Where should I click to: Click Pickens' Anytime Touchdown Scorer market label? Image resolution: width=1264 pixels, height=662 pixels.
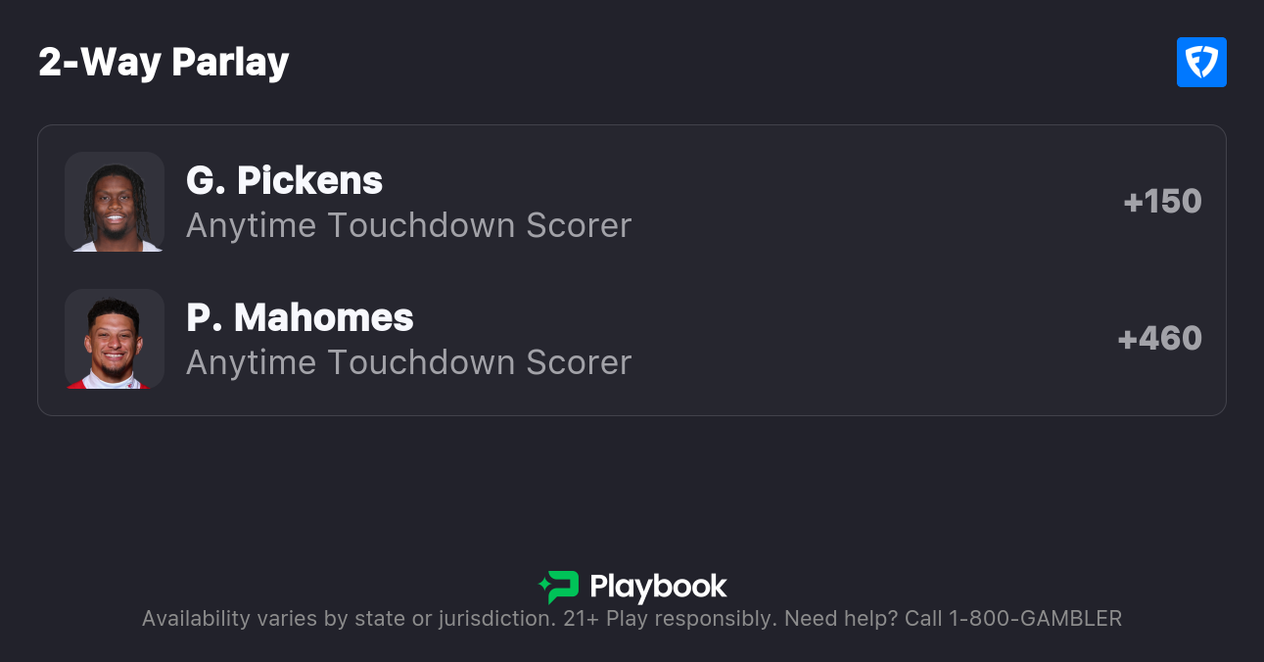pyautogui.click(x=408, y=225)
